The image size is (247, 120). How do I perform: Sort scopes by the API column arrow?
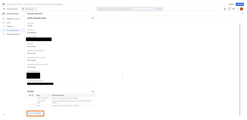32,95
